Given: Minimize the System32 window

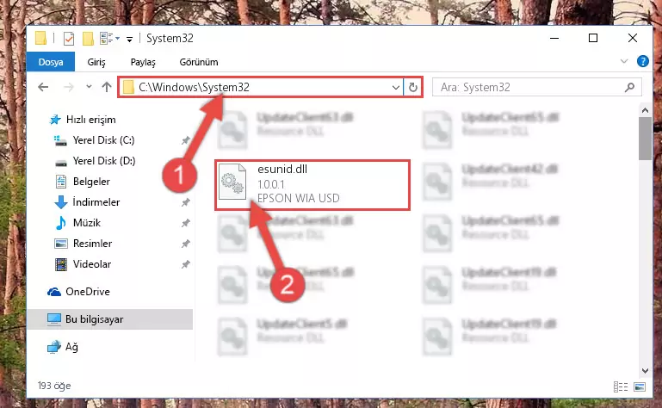Looking at the screenshot, I should (554, 39).
